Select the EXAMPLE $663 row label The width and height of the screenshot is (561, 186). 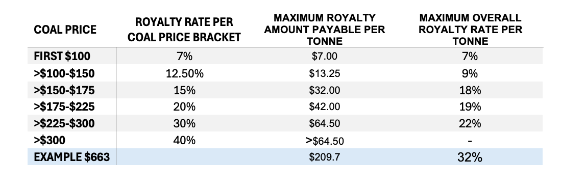72,157
